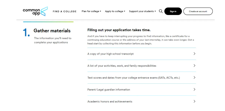225x111 pixels.
Task: Expand Test scores and dates row
Action: click(142, 78)
